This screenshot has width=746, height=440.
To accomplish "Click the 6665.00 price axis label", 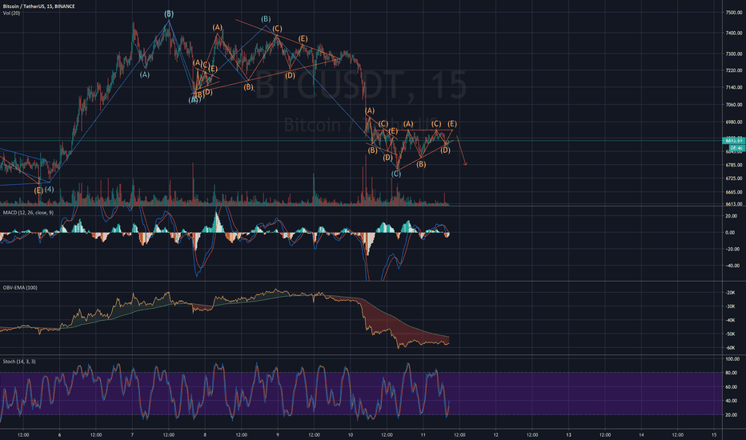I will pos(733,193).
